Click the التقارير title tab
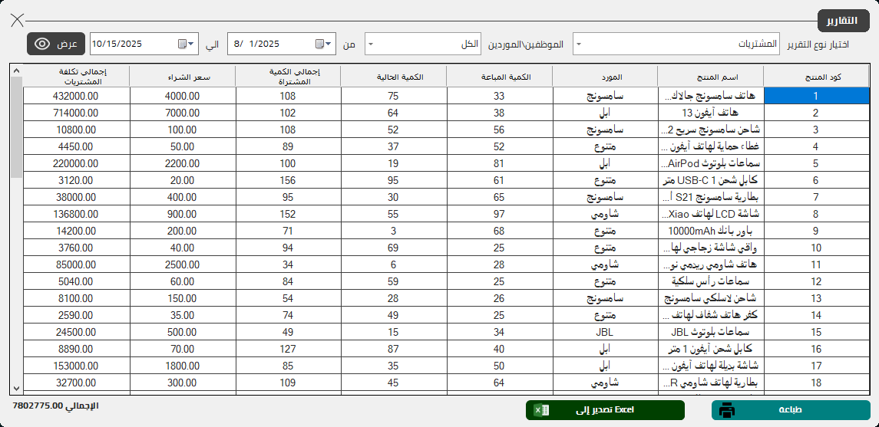Viewport: 879px width, 427px height. tap(845, 21)
